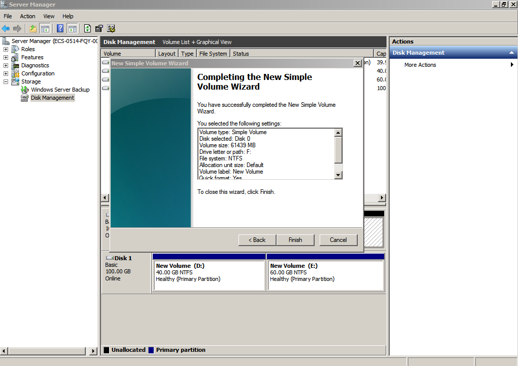Open the blue Help question-mark icon

click(60, 29)
